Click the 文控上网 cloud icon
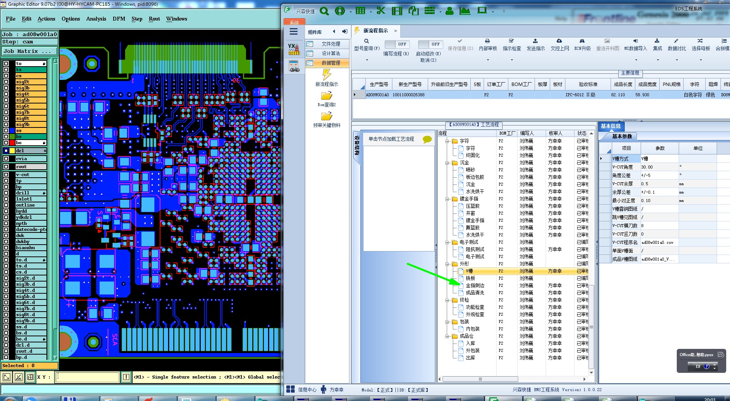Viewport: 730px width, 401px height. (559, 41)
